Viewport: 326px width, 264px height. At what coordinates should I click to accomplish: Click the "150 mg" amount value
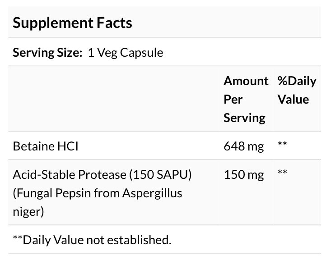[244, 174]
